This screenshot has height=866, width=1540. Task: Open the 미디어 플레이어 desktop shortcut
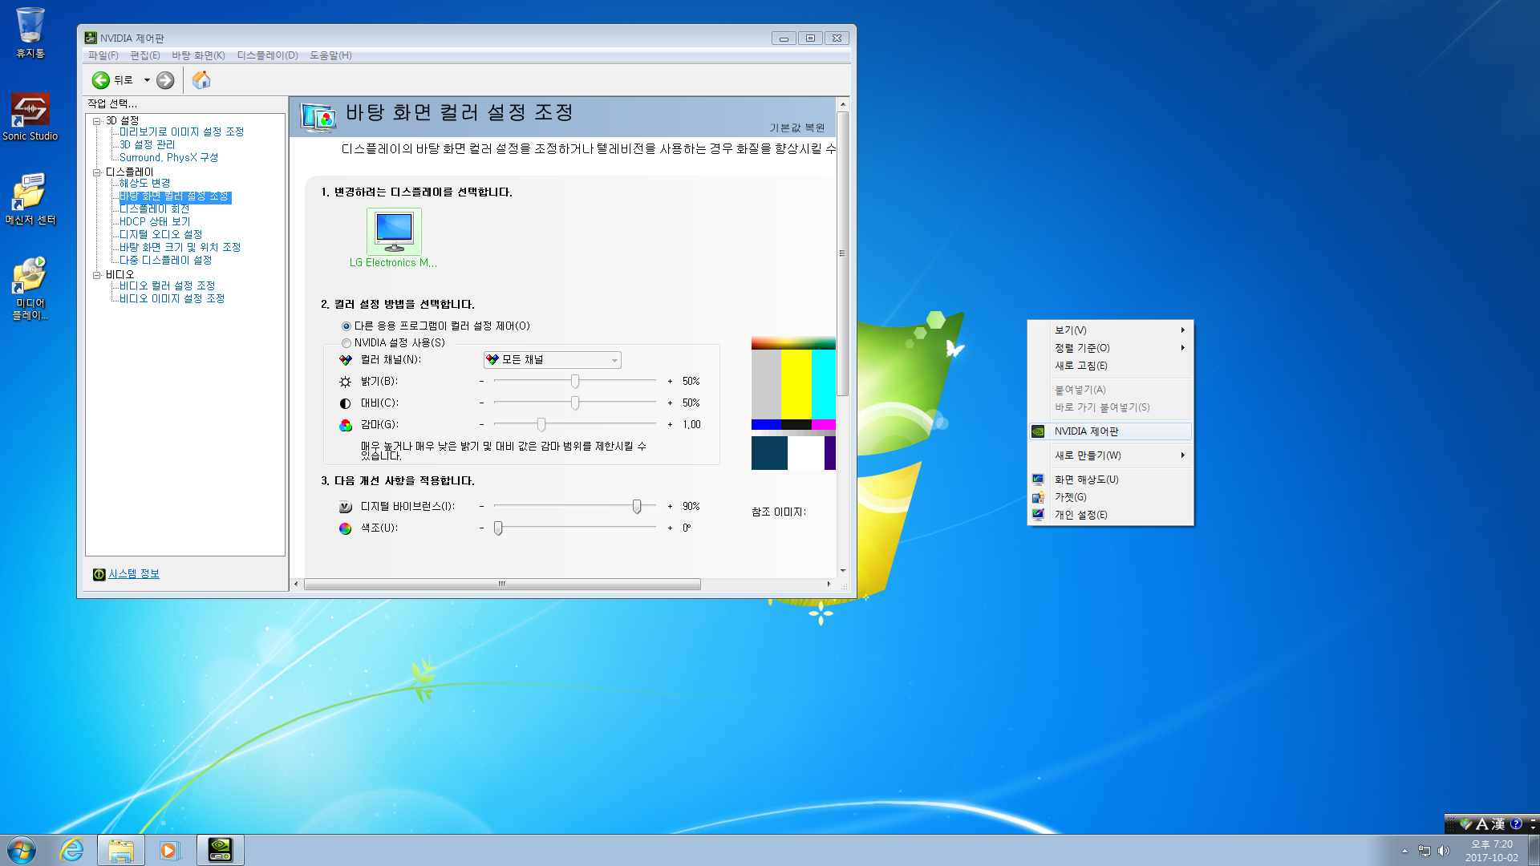[x=30, y=288]
